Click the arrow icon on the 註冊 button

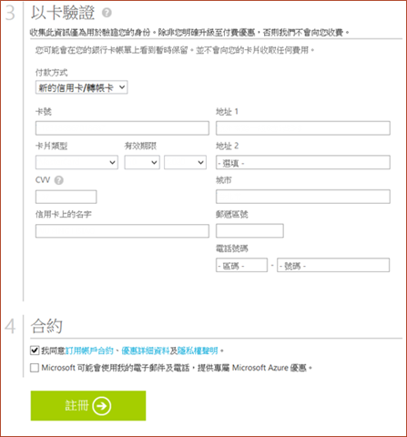pos(102,406)
